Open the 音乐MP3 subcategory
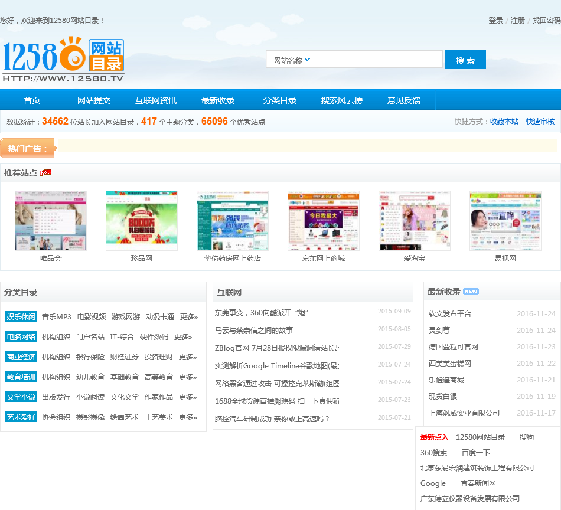The image size is (561, 510). [x=57, y=317]
